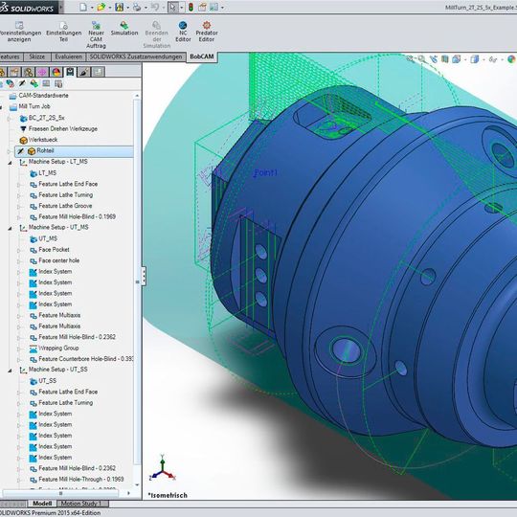Open the Select tool dropdown arrow
This screenshot has width=517, height=517.
[x=181, y=8]
